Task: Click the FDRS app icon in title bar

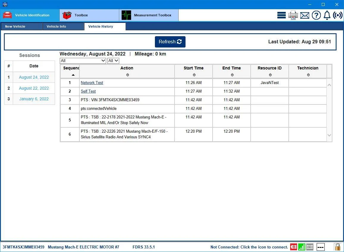Action: click(x=5, y=4)
